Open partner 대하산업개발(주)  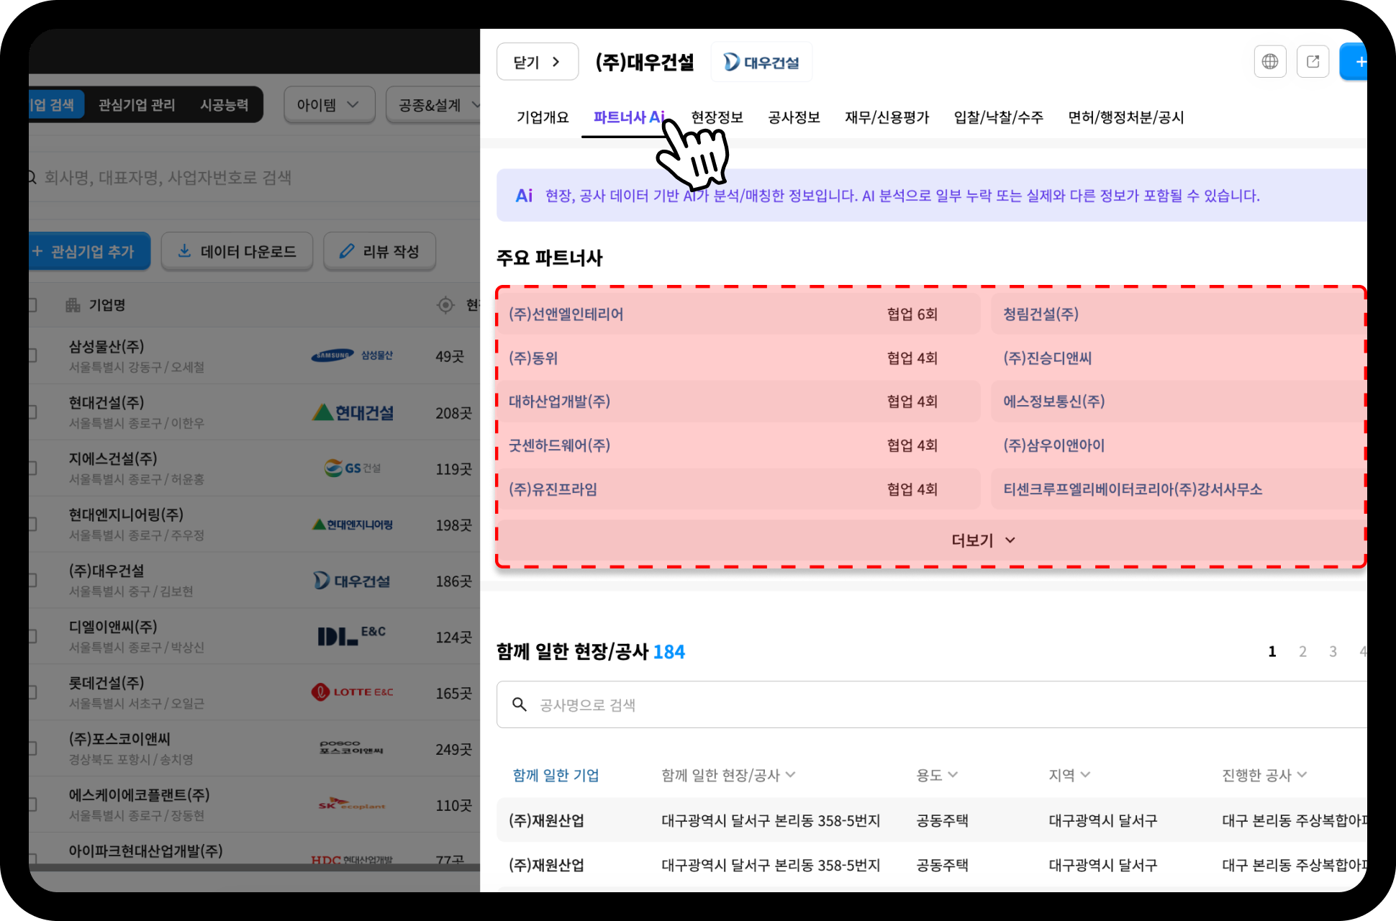[559, 401]
